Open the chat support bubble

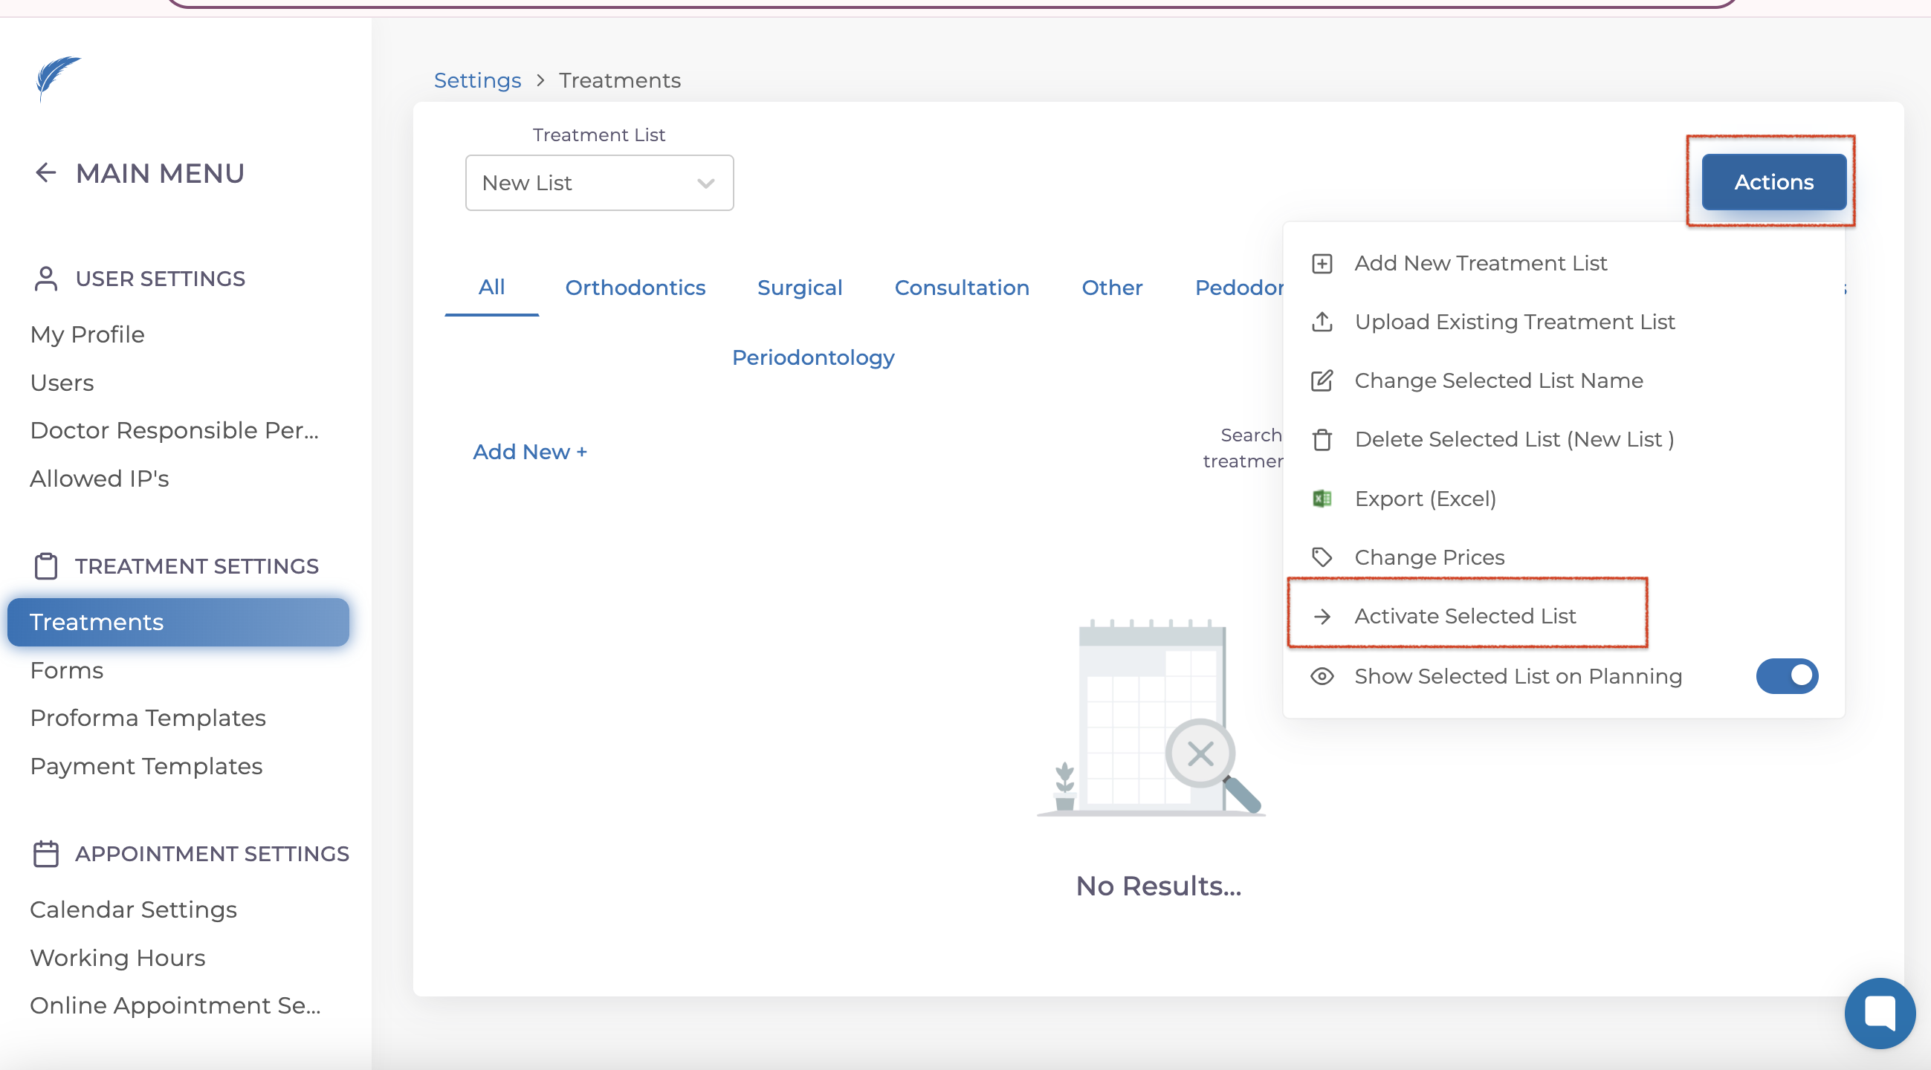(1879, 1013)
